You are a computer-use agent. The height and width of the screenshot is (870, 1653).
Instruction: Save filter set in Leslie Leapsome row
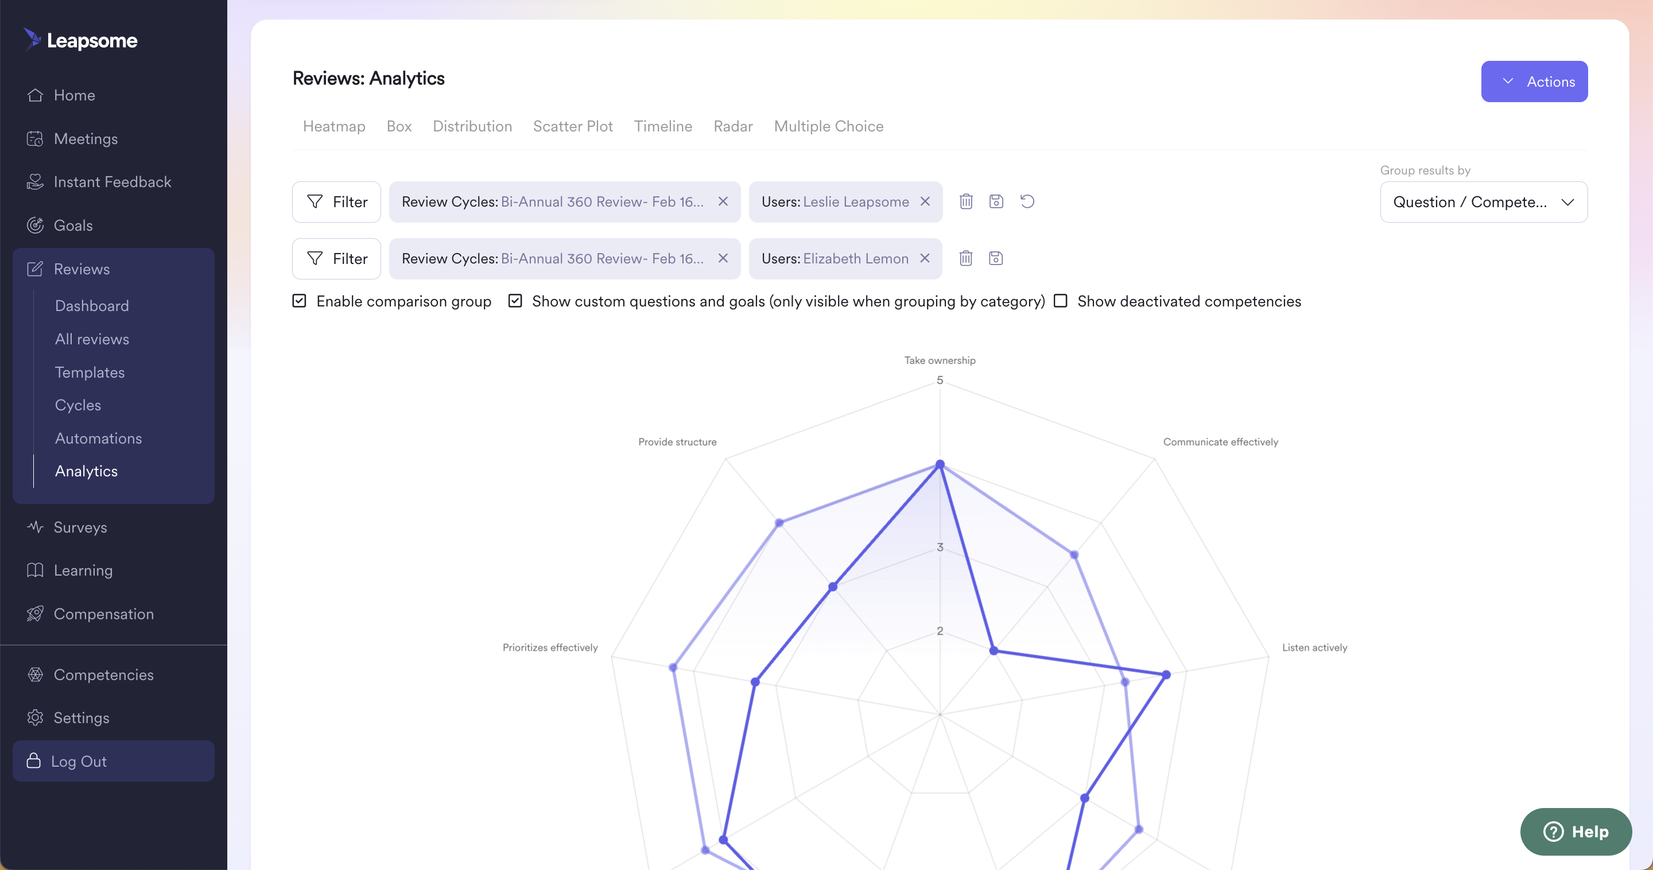click(x=996, y=201)
